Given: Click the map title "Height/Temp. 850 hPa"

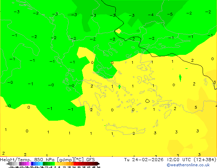Looking at the screenshot, I should (27, 160).
